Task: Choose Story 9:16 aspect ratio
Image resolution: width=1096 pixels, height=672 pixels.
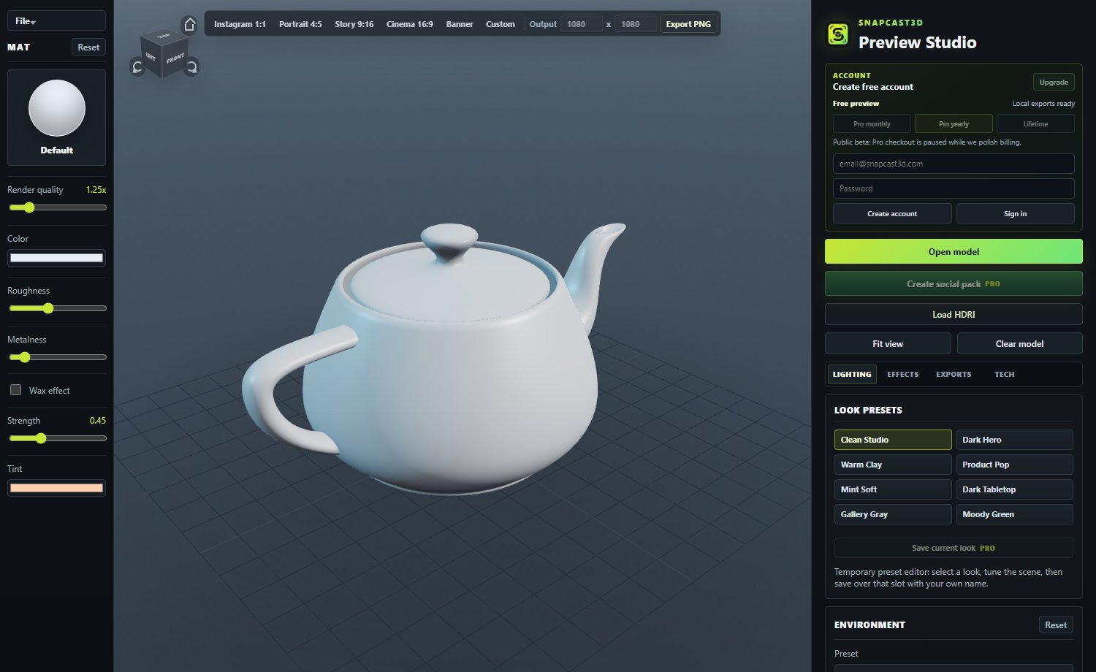Action: pyautogui.click(x=354, y=24)
